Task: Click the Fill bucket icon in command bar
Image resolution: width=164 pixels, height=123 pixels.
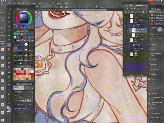Action: tap(97, 7)
